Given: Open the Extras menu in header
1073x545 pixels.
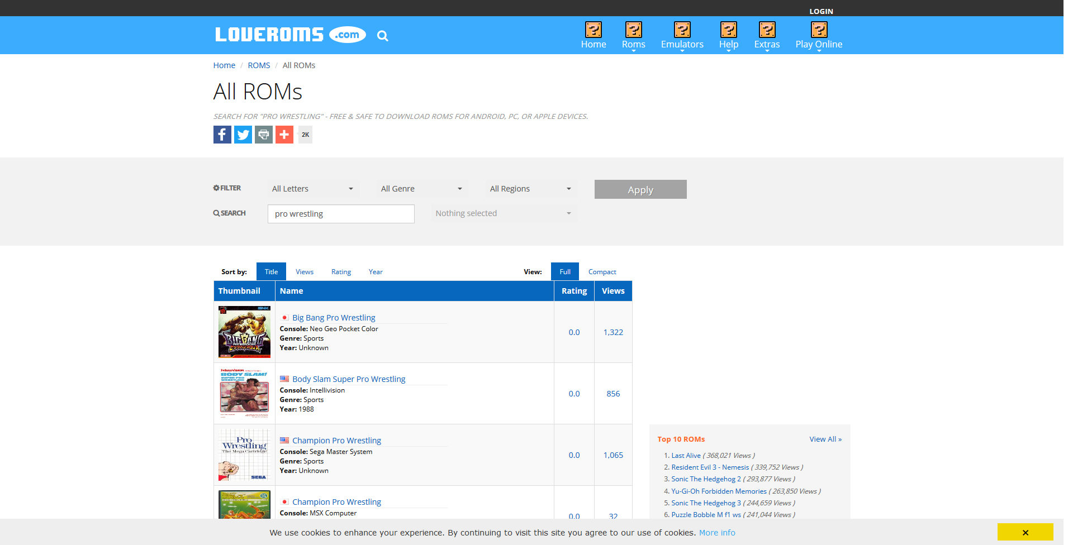Looking at the screenshot, I should coord(767,45).
